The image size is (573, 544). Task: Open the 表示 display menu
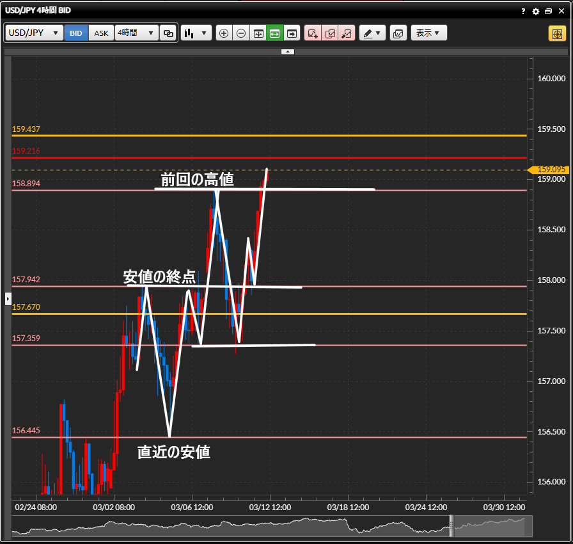point(428,33)
